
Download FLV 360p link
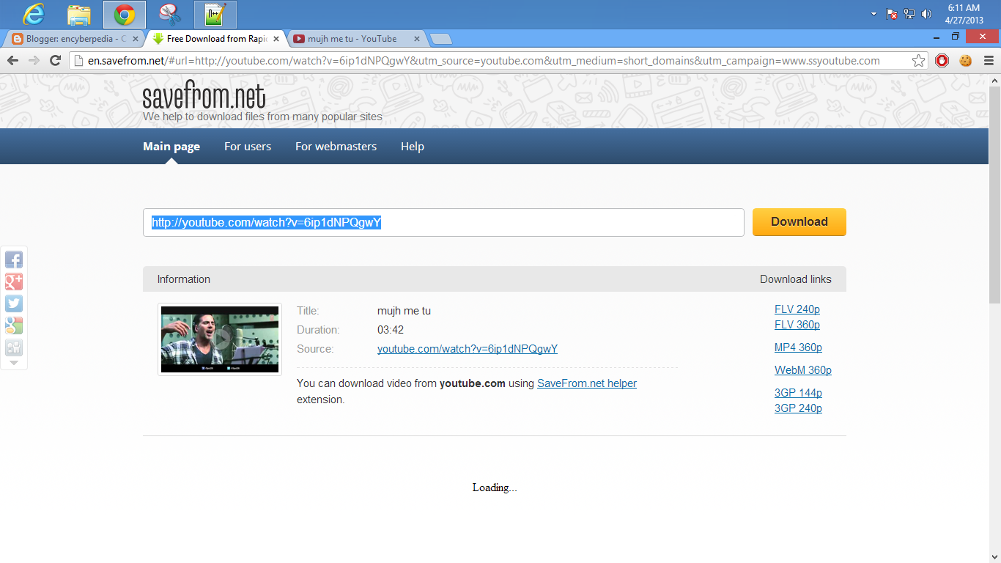[x=797, y=325]
